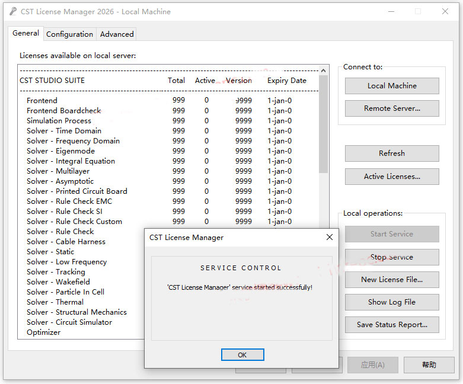Save the status report
The width and height of the screenshot is (463, 384).
coord(392,325)
